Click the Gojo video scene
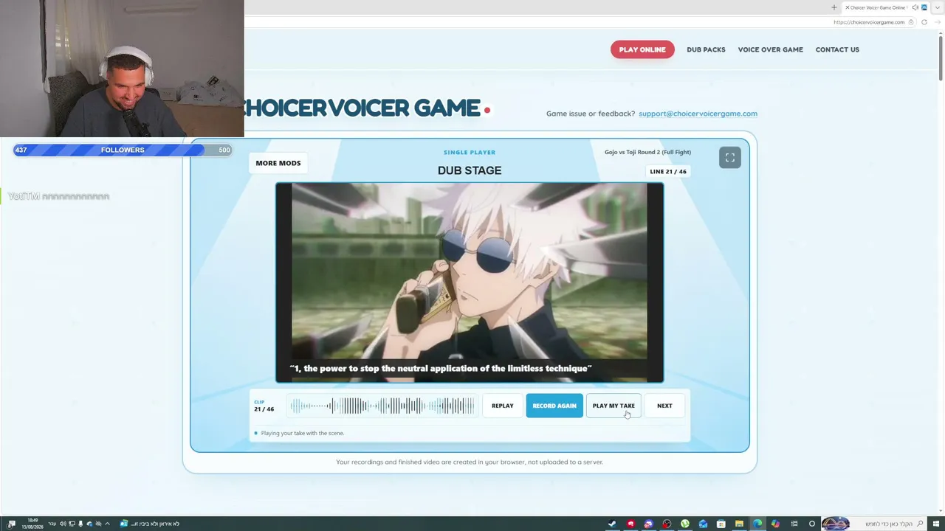This screenshot has width=945, height=531. [x=470, y=282]
